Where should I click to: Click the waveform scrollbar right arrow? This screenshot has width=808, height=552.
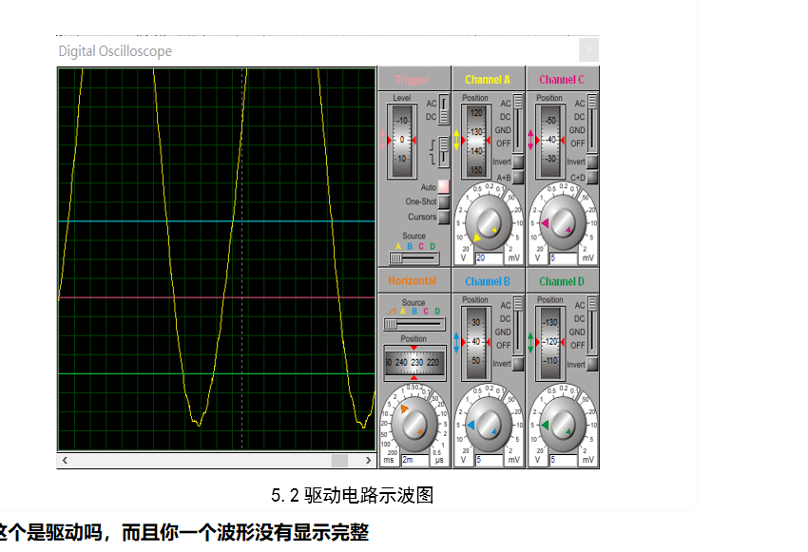(x=368, y=461)
